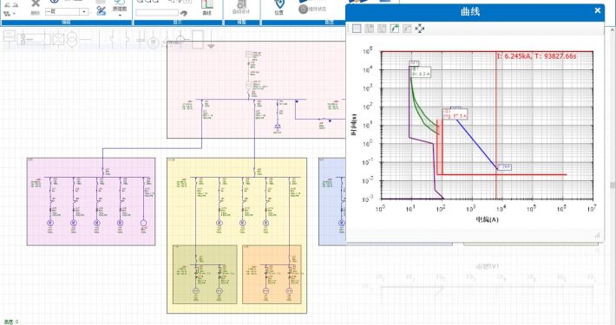Click the earth ground symbol in the component palette
The width and height of the screenshot is (616, 325).
coord(211,44)
